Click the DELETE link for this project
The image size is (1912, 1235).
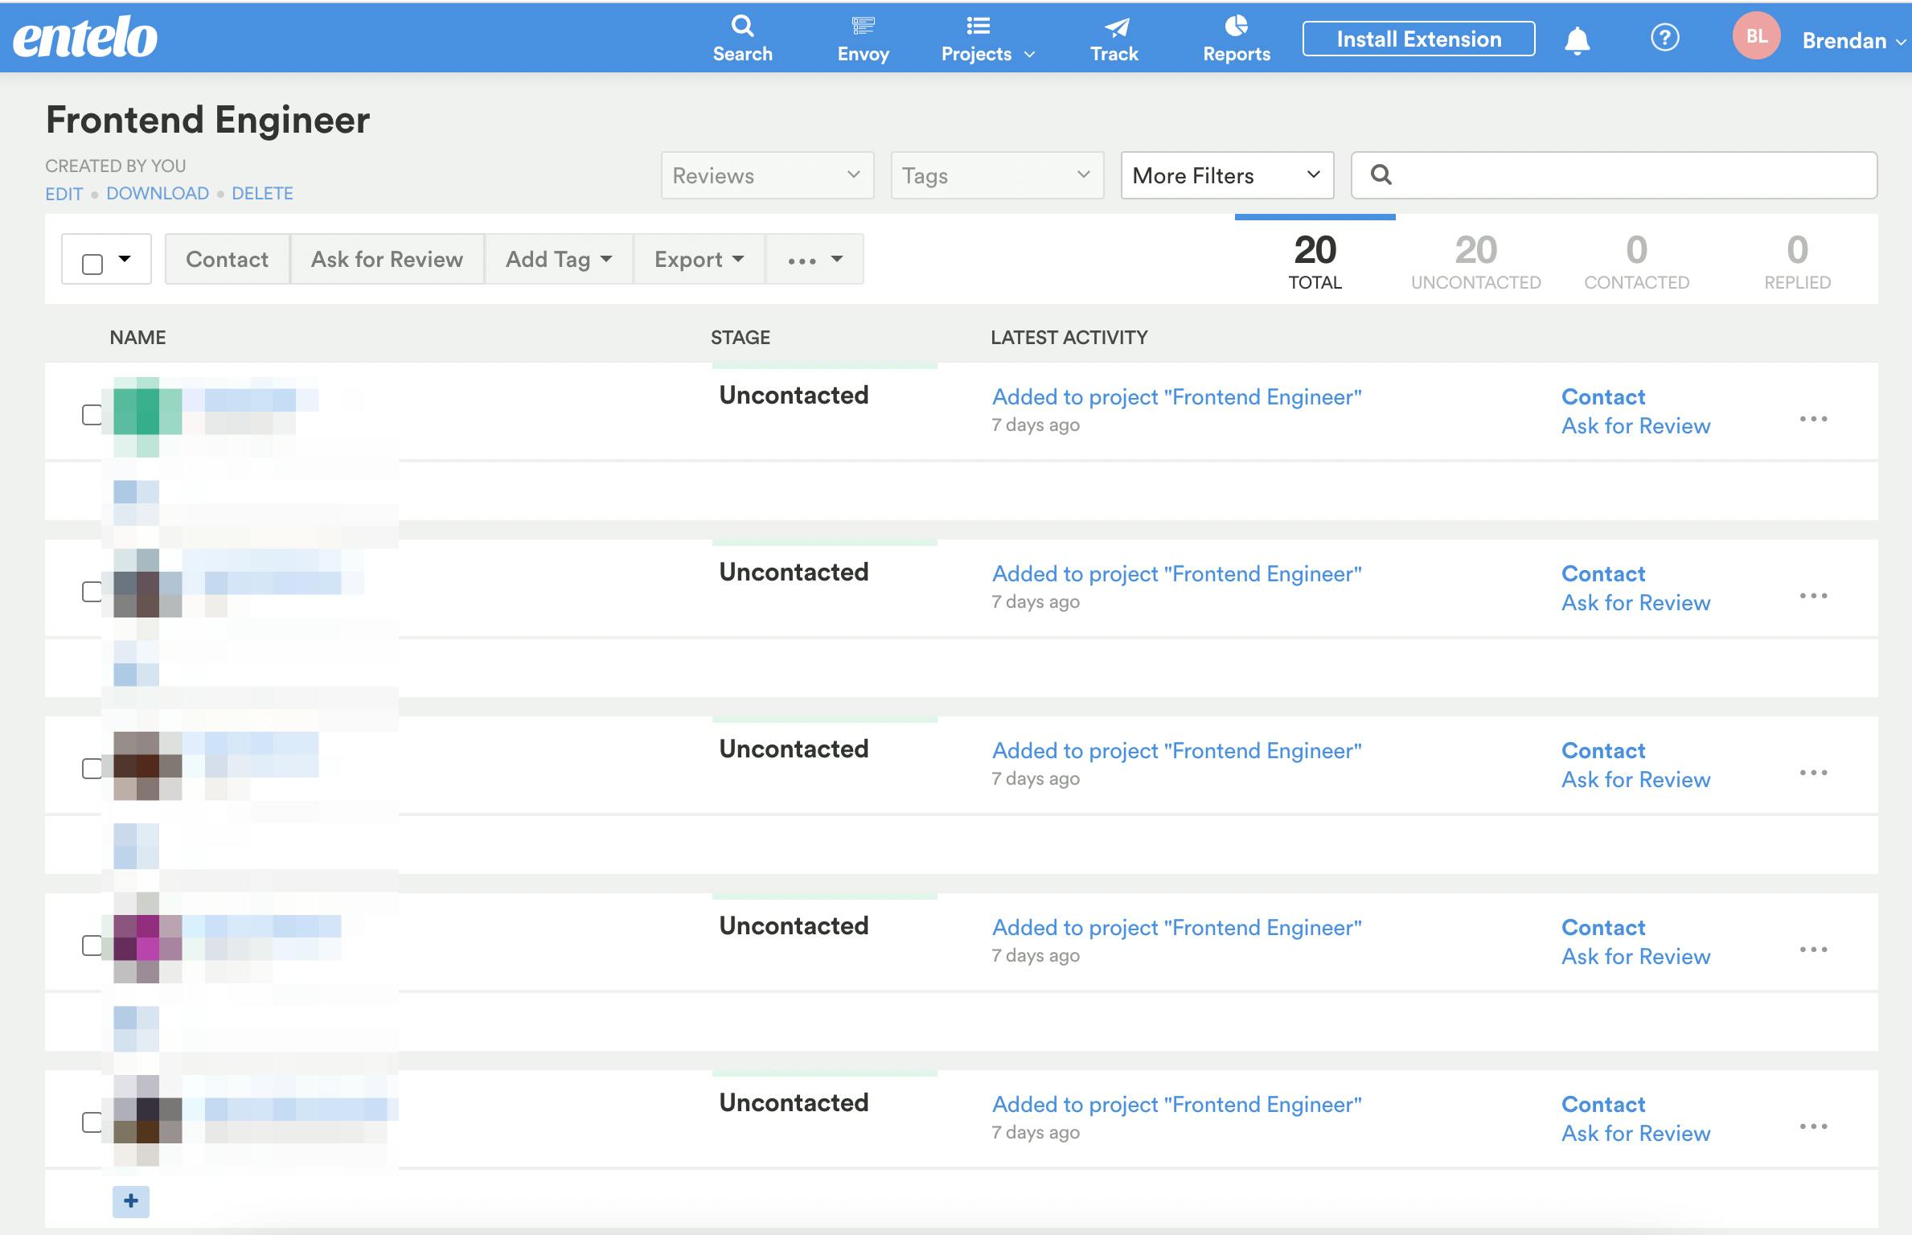[262, 192]
